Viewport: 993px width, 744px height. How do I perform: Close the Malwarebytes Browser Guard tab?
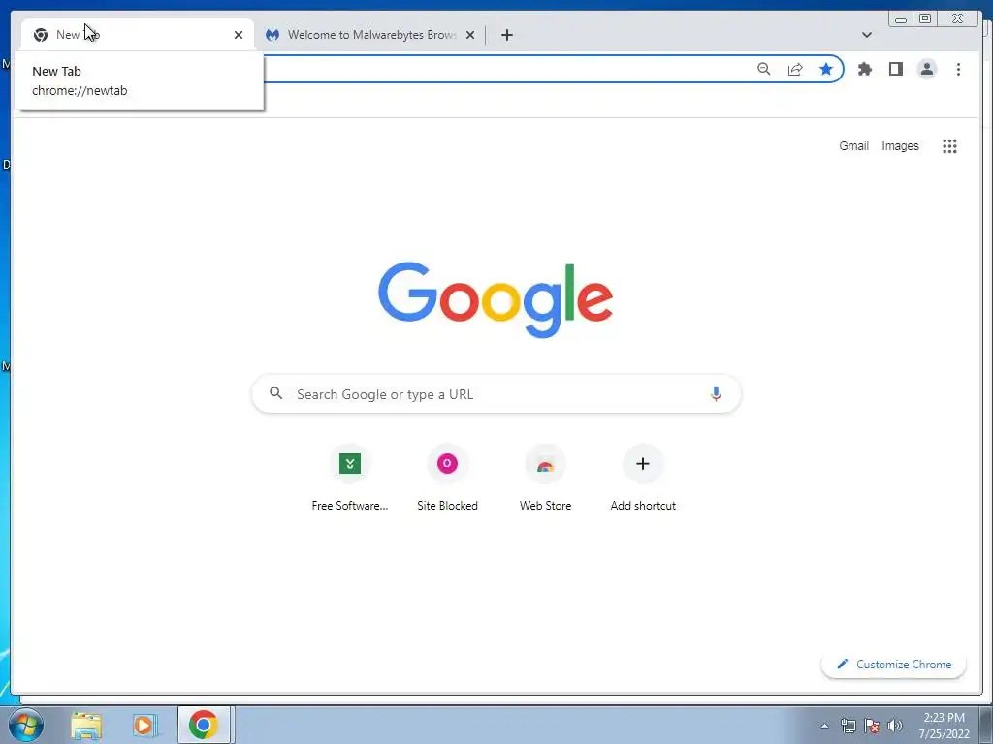470,35
